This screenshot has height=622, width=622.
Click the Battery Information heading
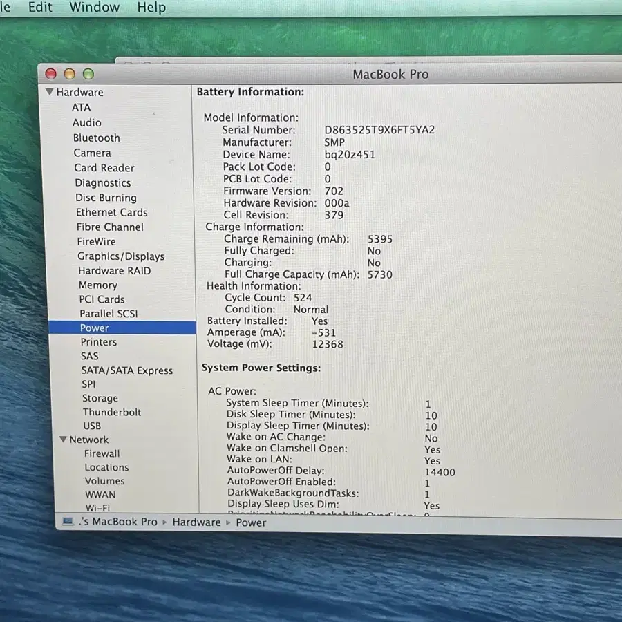250,92
